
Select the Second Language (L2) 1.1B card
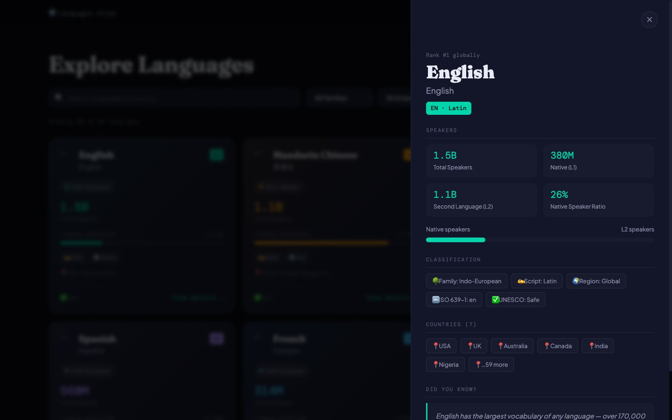point(481,200)
